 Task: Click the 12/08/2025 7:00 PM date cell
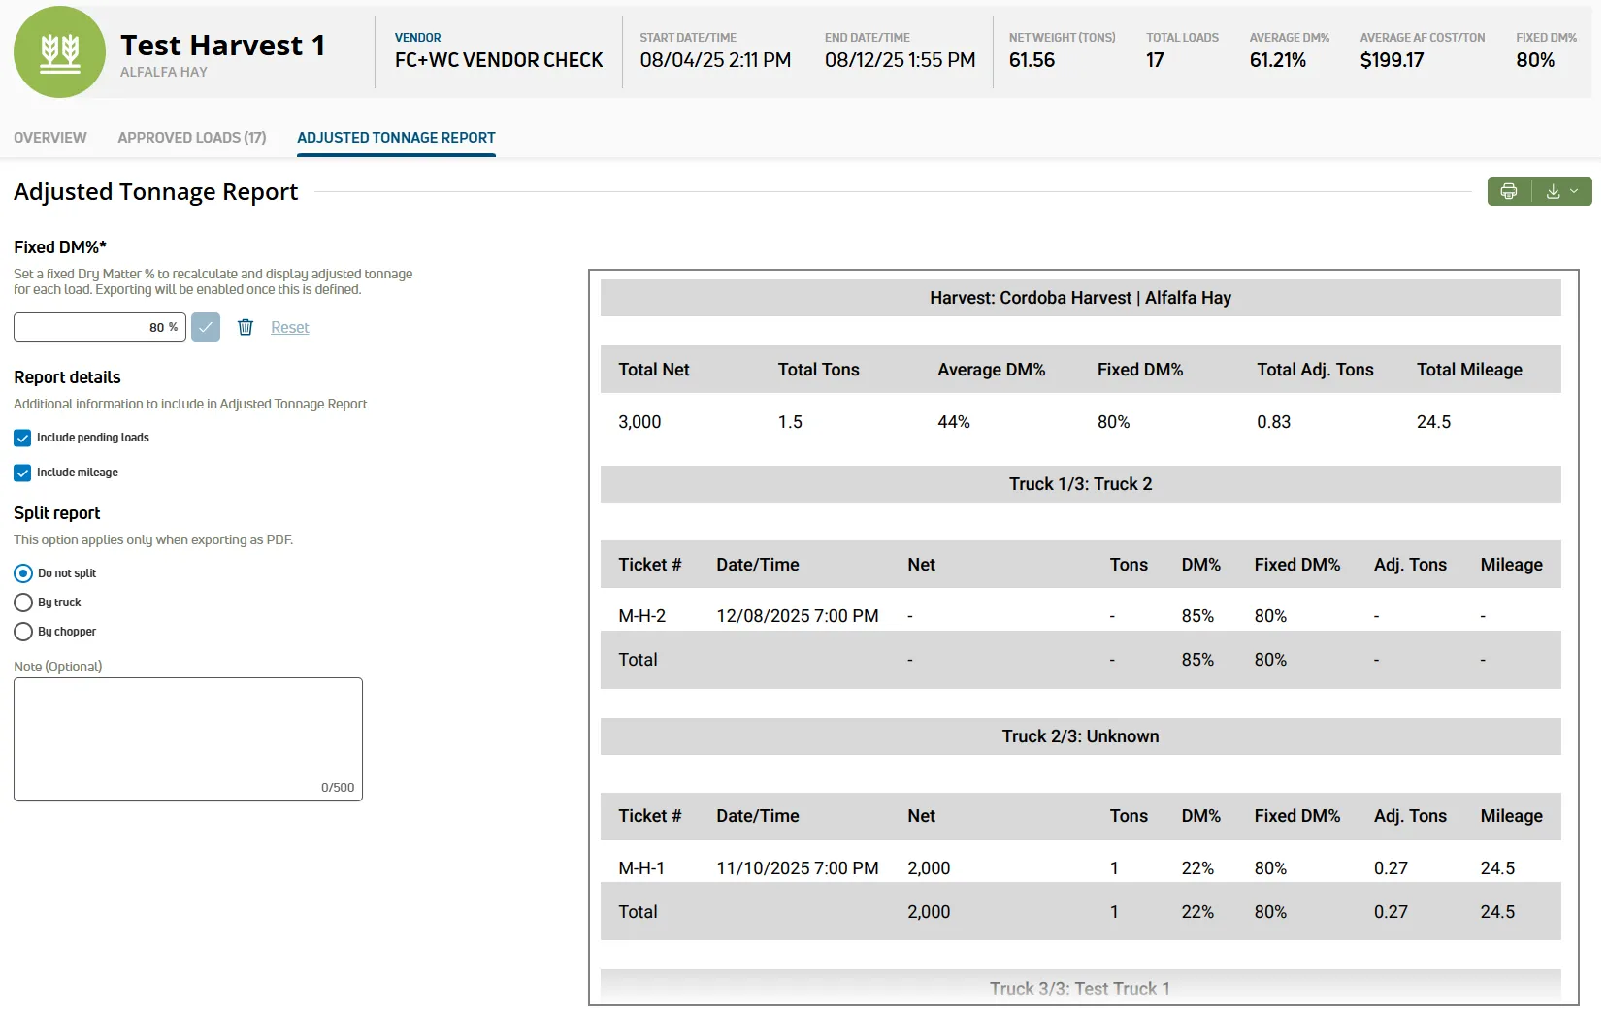click(798, 616)
